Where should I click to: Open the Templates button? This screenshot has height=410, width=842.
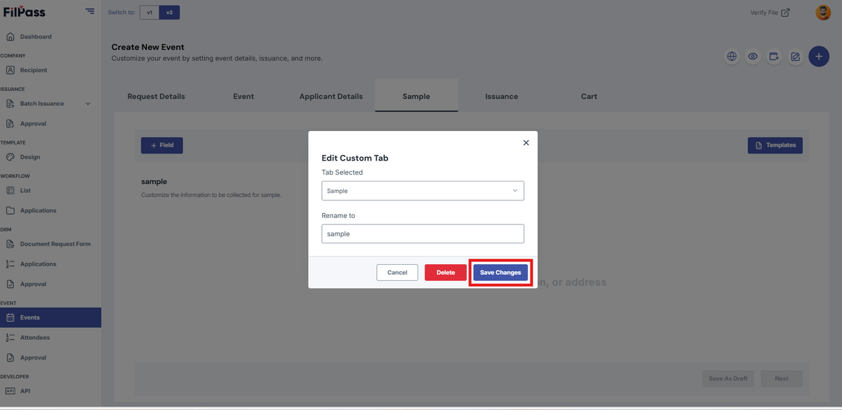pos(775,145)
